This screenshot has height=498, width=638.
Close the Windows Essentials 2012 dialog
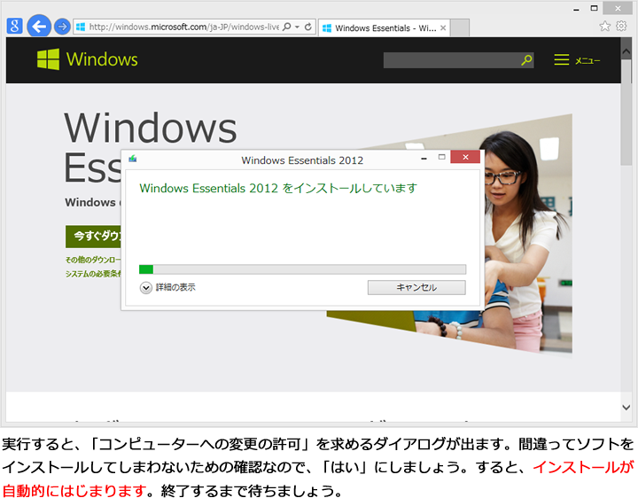tap(465, 157)
